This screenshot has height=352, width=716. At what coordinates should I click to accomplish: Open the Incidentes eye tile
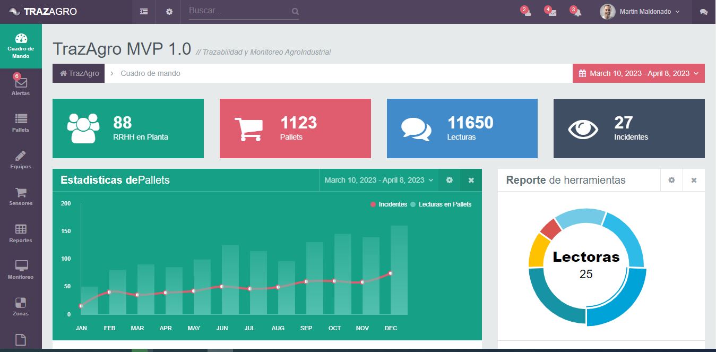(x=629, y=128)
